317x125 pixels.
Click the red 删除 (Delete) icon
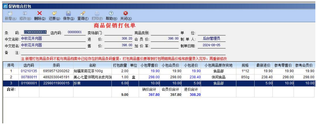coord(40,13)
